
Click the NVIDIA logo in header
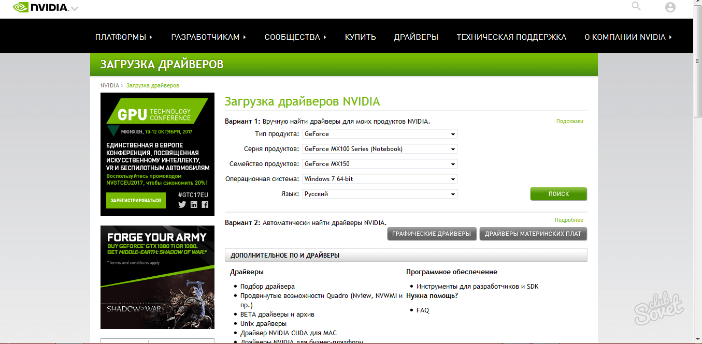coord(40,8)
